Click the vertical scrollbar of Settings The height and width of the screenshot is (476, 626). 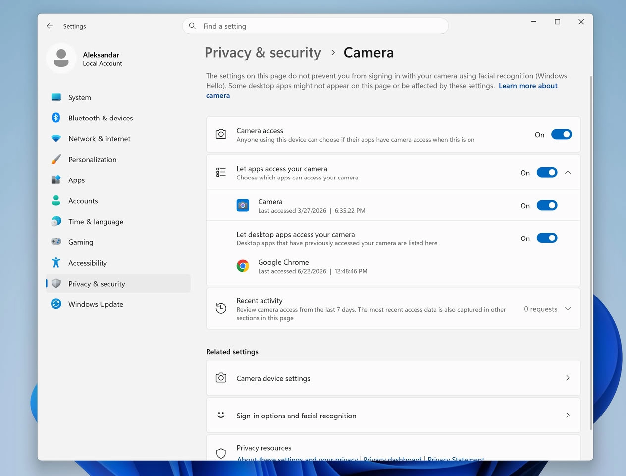pyautogui.click(x=591, y=253)
